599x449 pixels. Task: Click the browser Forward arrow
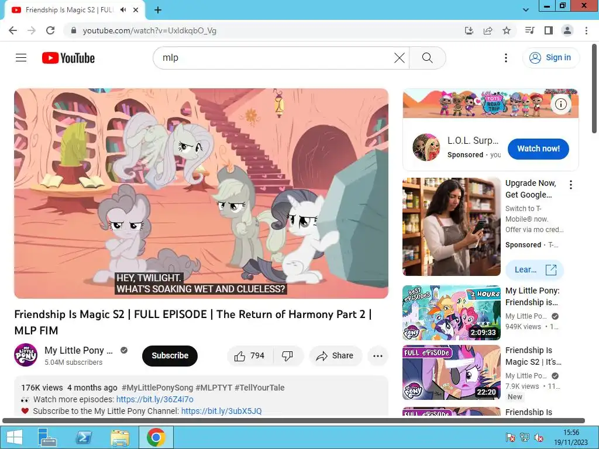(x=32, y=30)
